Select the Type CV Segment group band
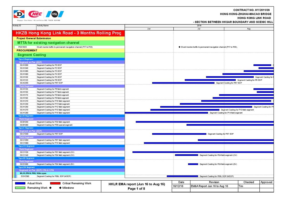Image resolution: width=291 pixels, height=206 pixels. coord(70,146)
